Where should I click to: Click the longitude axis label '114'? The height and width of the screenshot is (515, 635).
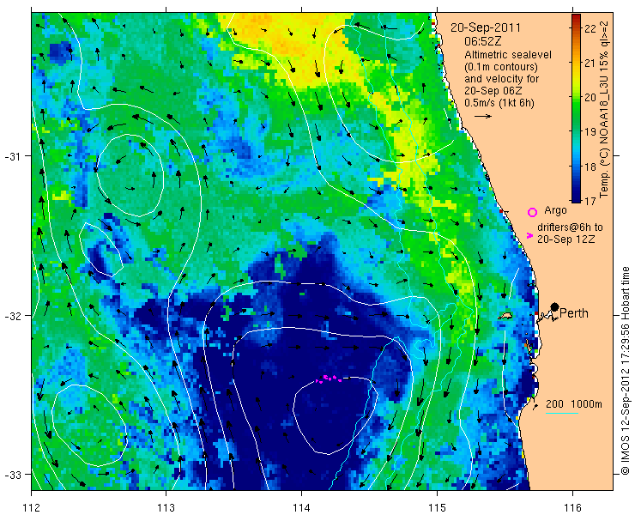coord(301,507)
